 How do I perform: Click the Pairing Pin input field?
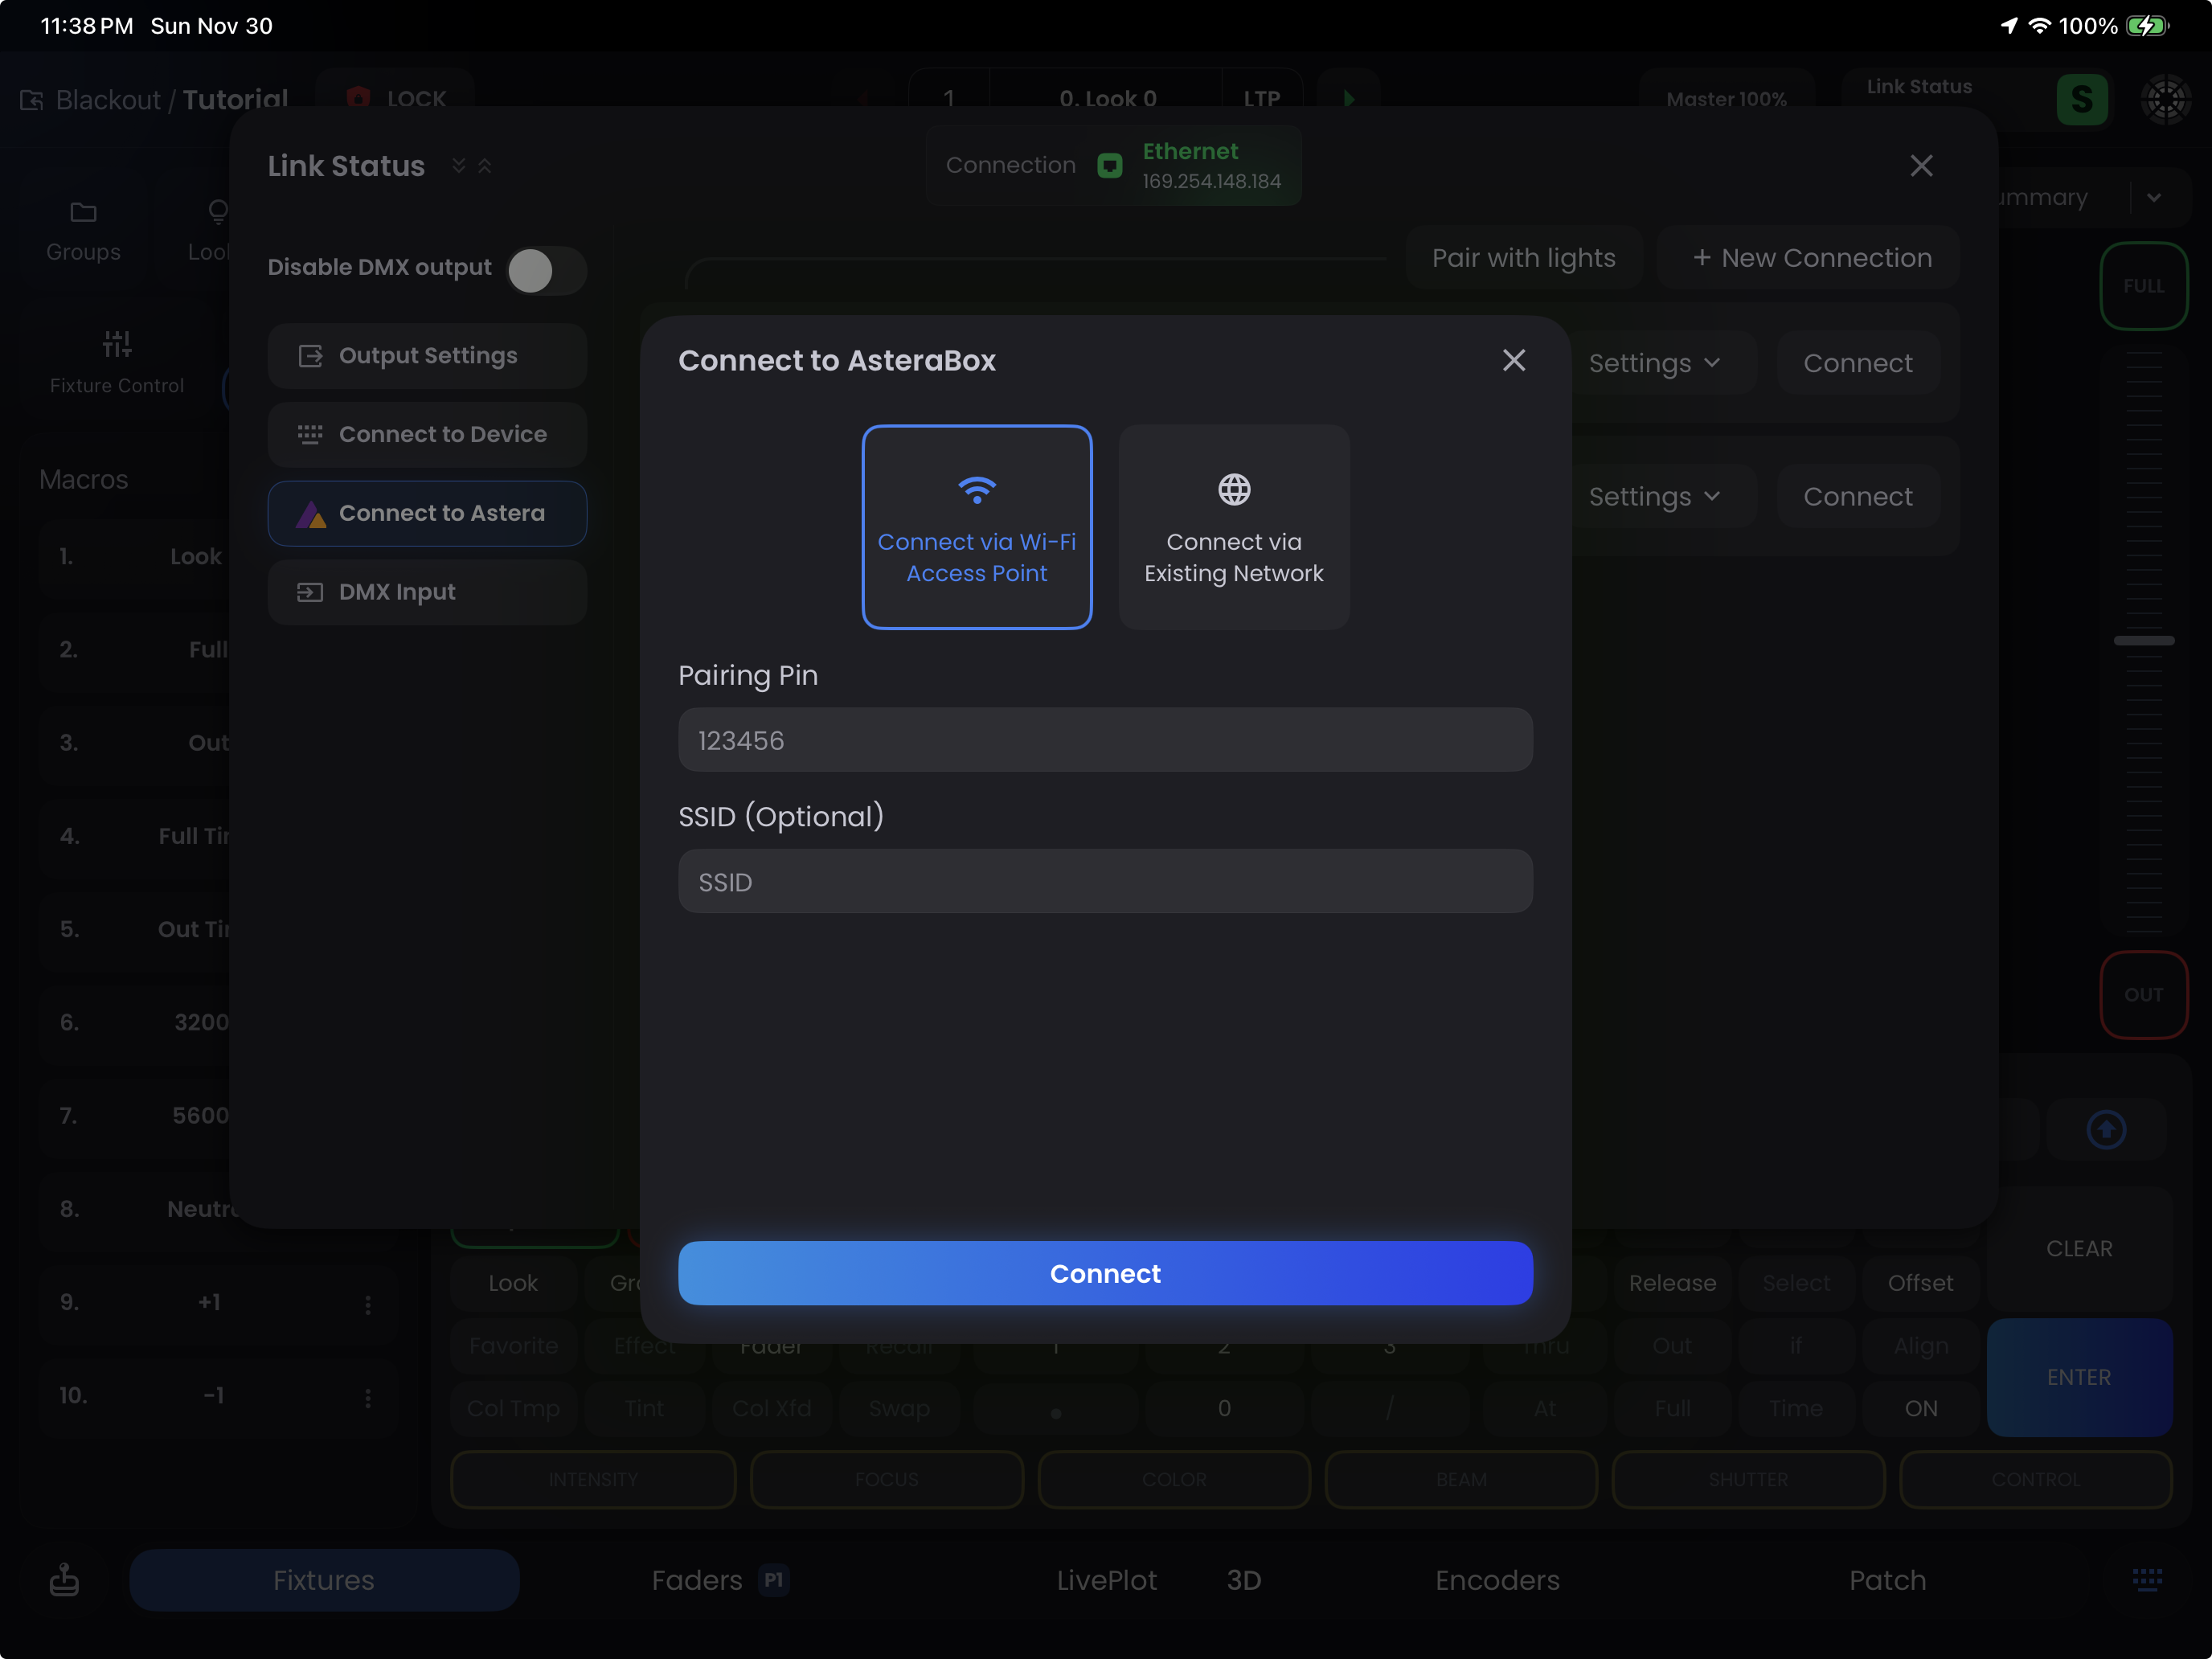pos(1105,740)
